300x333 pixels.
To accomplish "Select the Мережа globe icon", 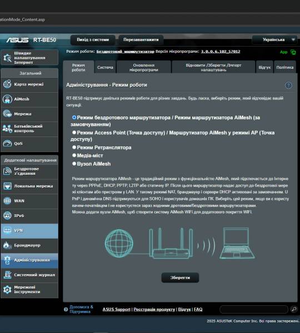I will click(x=7, y=114).
